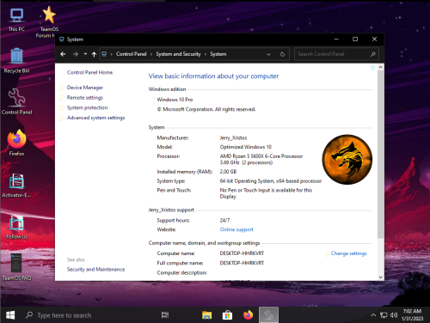Click the 24/7 support hours value

(x=224, y=221)
